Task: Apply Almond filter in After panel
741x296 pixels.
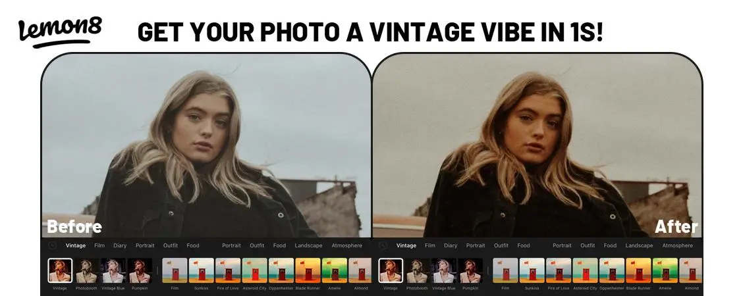Action: (690, 270)
